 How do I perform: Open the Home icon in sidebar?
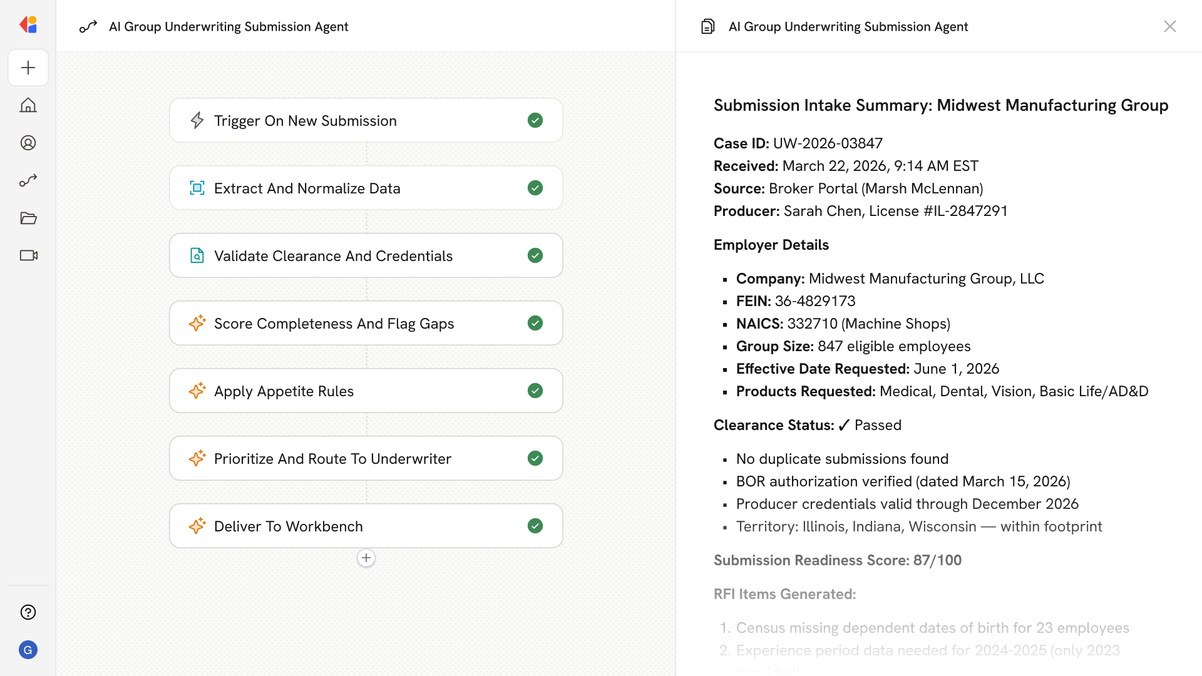tap(28, 105)
